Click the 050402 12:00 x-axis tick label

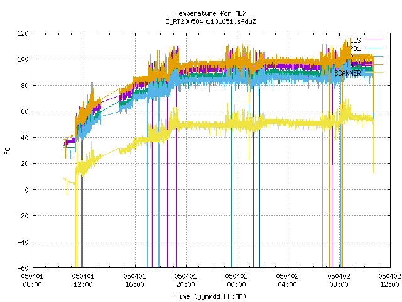tap(389, 281)
